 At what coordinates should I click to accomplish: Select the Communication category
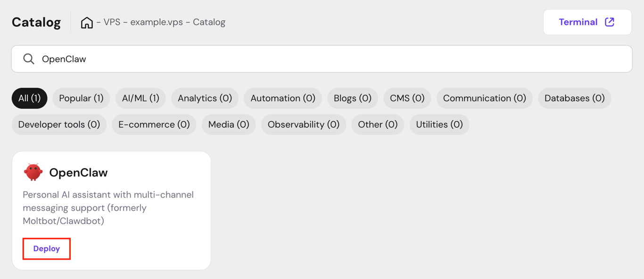tap(485, 98)
